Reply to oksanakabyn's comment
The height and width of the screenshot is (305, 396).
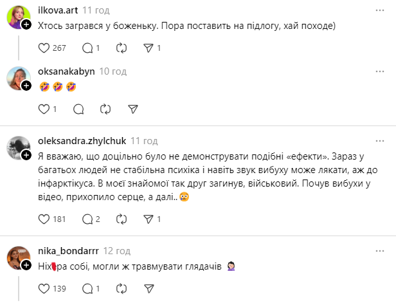(78, 109)
